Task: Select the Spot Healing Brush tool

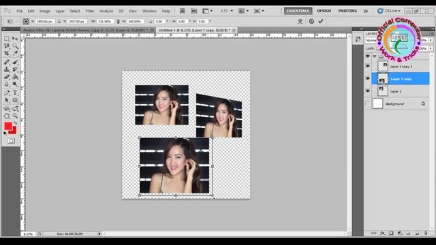Action: (x=7, y=62)
